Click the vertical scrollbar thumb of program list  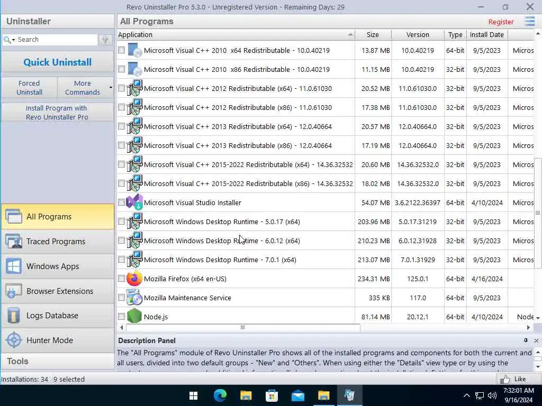pos(538,213)
